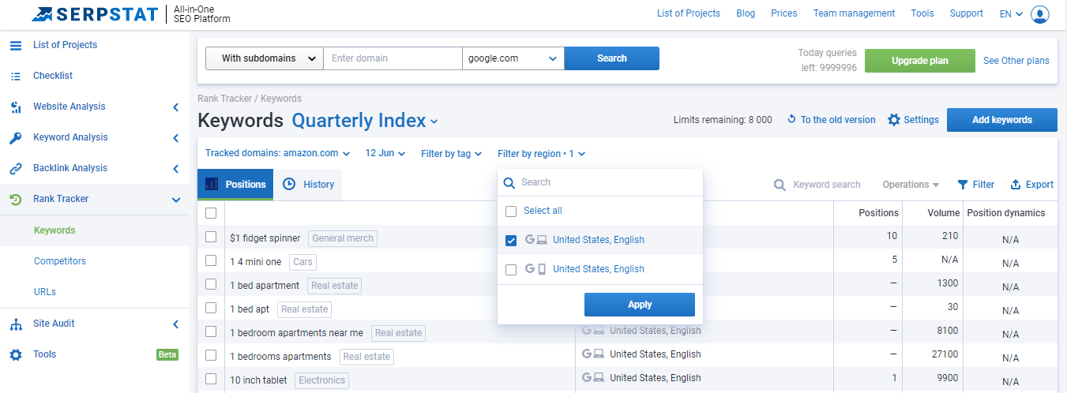Open URLs in the sidebar

click(x=45, y=292)
